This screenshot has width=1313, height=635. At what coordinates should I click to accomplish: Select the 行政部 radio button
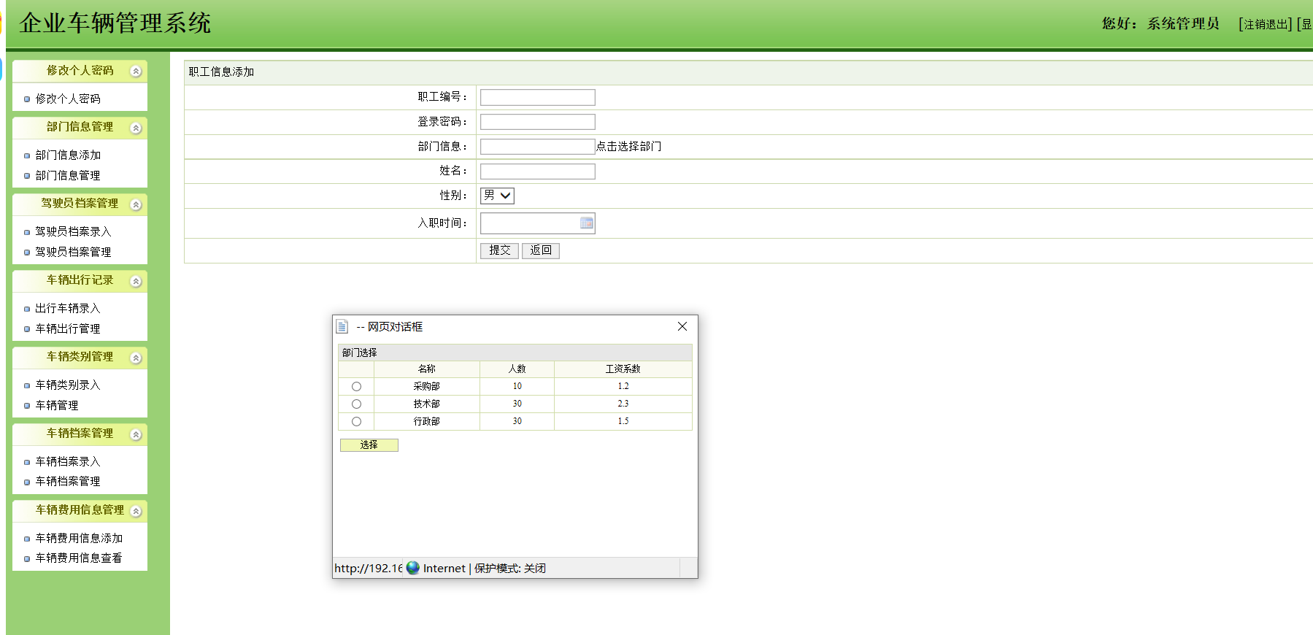tap(356, 421)
